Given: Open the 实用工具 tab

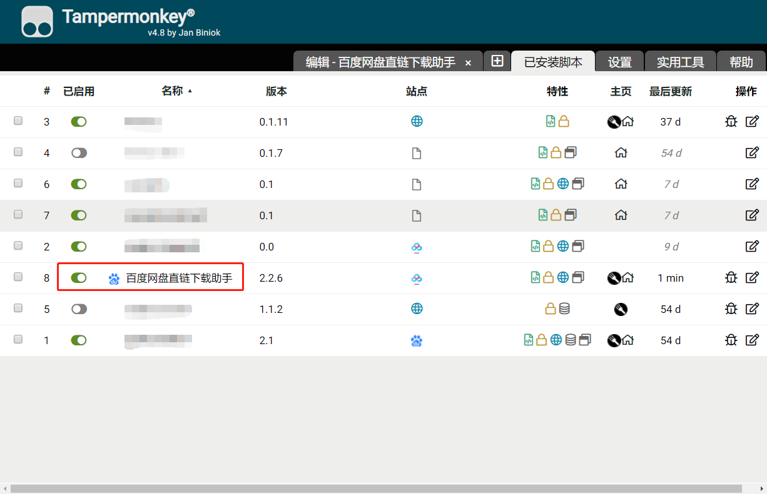Looking at the screenshot, I should [x=680, y=62].
